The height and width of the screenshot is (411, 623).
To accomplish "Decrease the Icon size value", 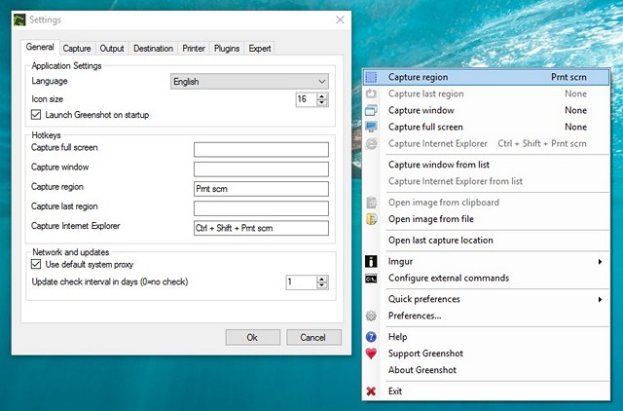I will point(322,102).
